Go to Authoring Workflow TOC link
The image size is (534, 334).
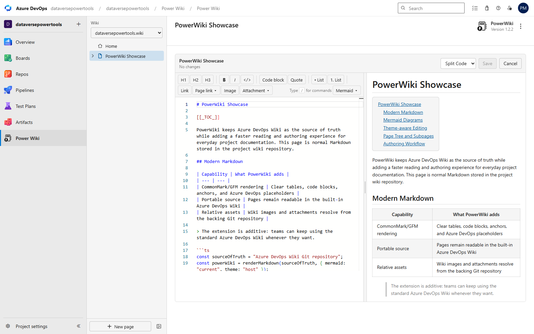click(x=404, y=144)
